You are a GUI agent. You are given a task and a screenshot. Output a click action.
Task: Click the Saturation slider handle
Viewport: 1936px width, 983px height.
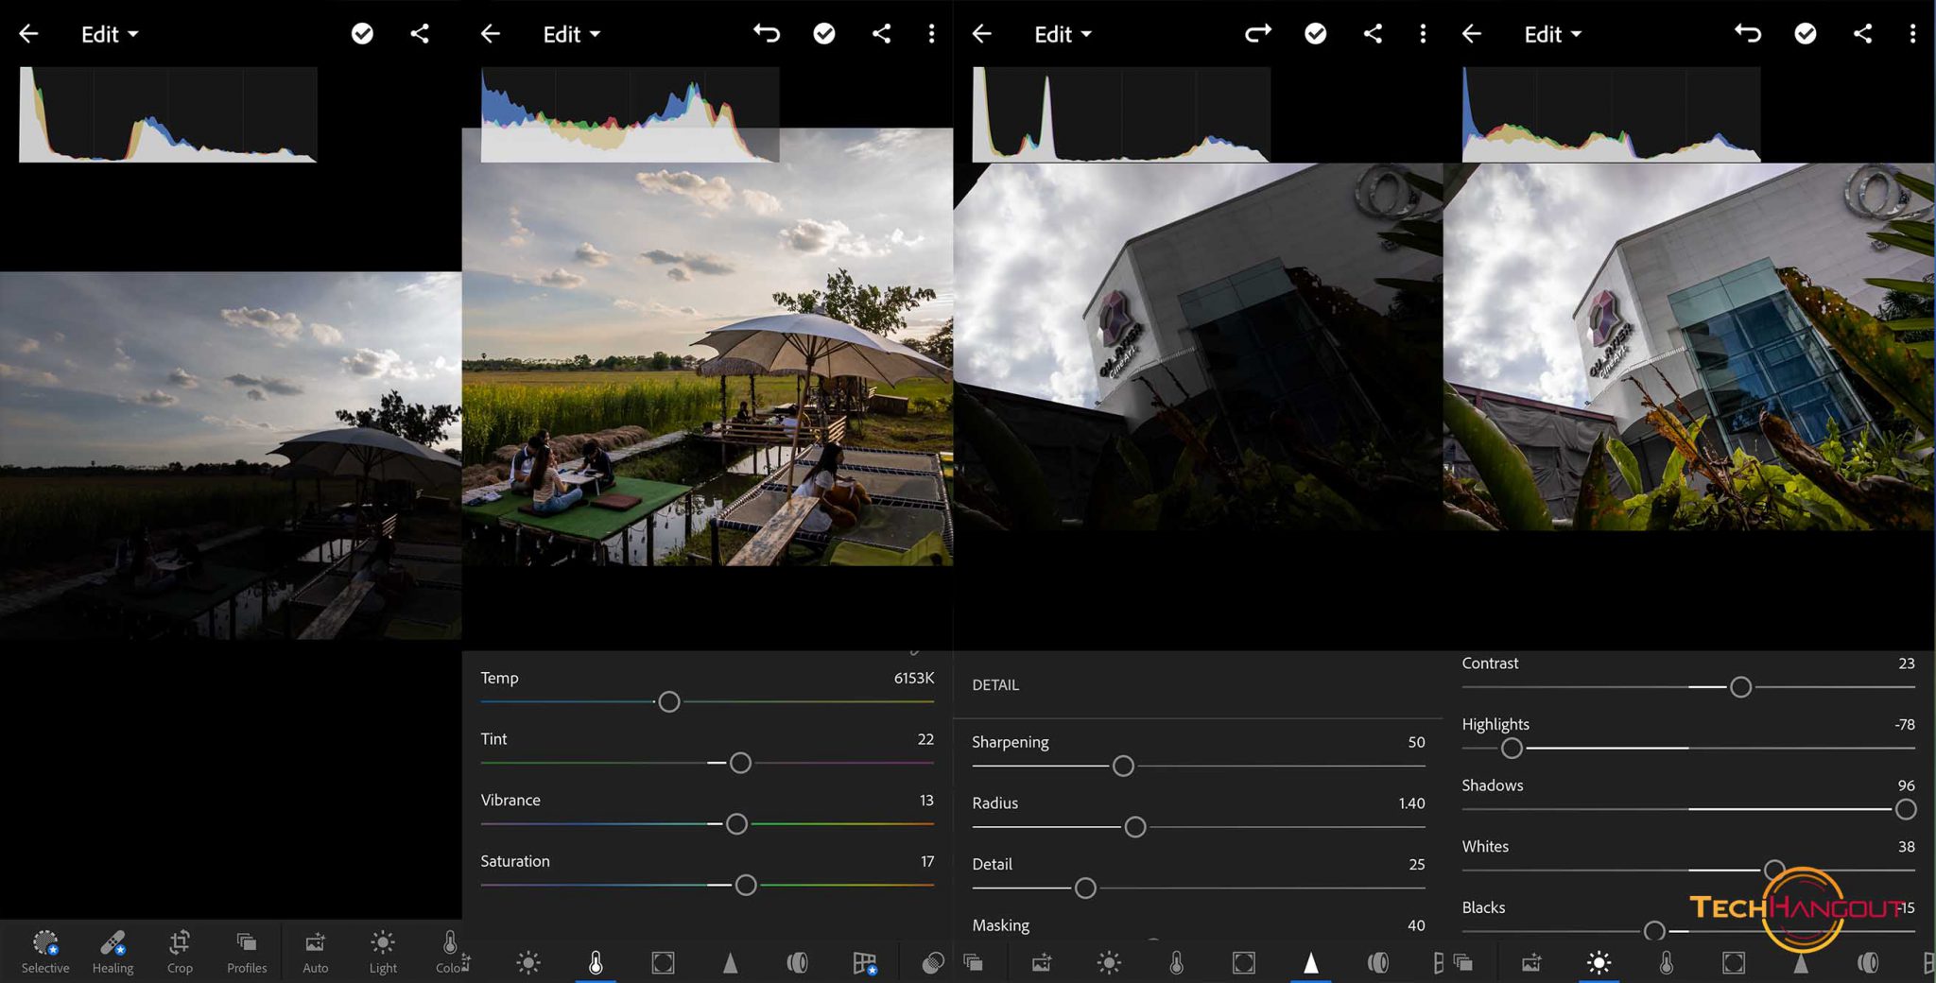point(745,885)
